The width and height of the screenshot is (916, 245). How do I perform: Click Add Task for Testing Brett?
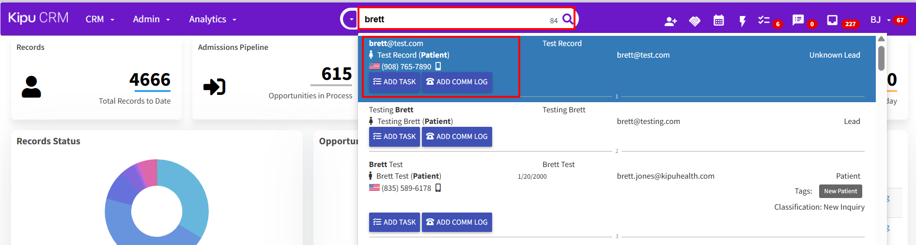pyautogui.click(x=394, y=137)
